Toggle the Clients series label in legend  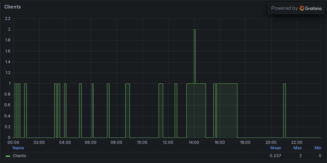click(19, 156)
